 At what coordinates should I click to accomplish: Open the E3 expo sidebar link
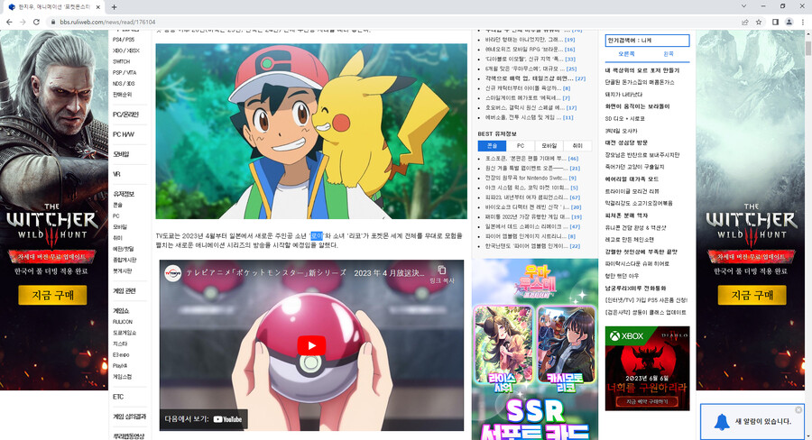click(x=121, y=355)
